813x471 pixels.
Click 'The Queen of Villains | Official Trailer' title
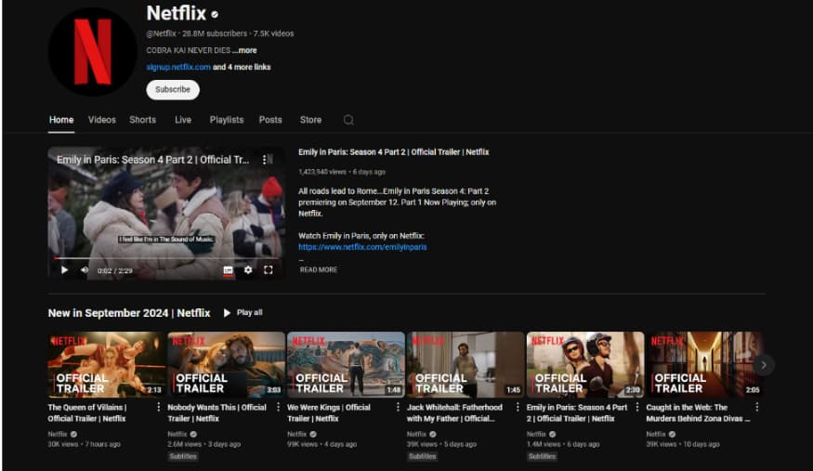(x=87, y=413)
